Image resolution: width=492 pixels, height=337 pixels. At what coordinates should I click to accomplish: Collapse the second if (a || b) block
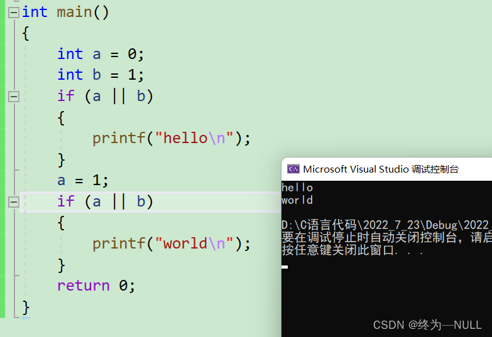click(x=13, y=202)
